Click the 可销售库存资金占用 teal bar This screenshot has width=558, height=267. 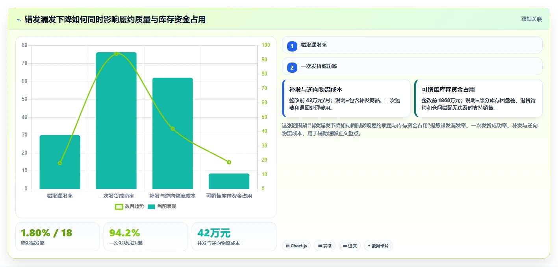click(x=229, y=181)
